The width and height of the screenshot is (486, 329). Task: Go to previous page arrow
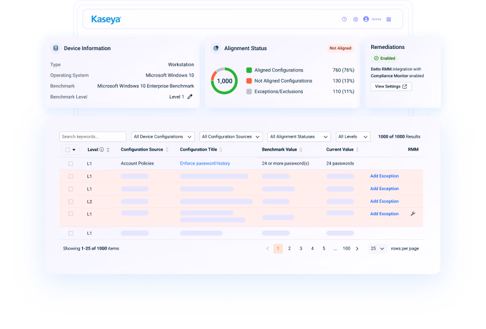267,249
